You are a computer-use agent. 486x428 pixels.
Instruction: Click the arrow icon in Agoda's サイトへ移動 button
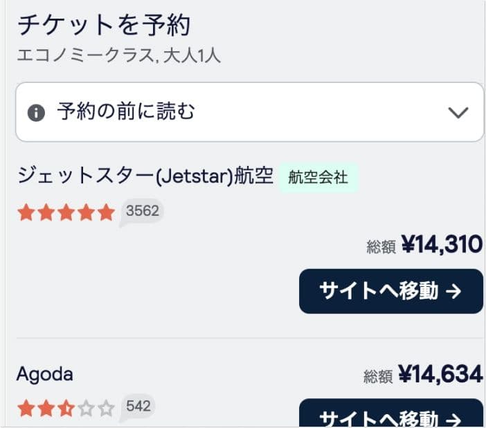point(453,419)
